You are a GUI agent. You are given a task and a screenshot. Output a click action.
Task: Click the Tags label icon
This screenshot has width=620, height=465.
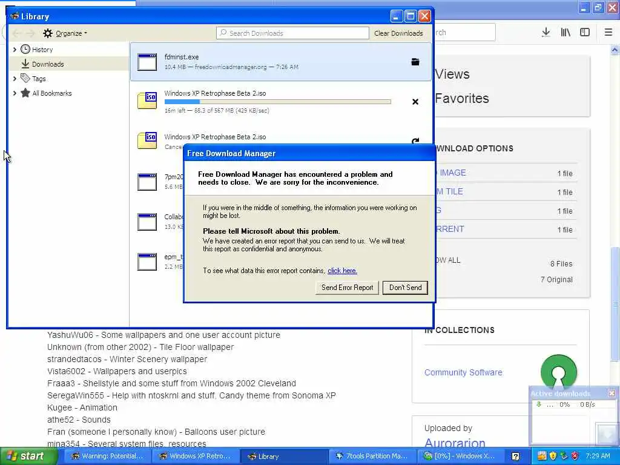(25, 78)
